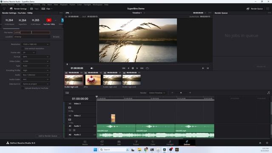Click the viewer scrub bar playhead
The height and width of the screenshot is (153, 272).
click(x=67, y=64)
